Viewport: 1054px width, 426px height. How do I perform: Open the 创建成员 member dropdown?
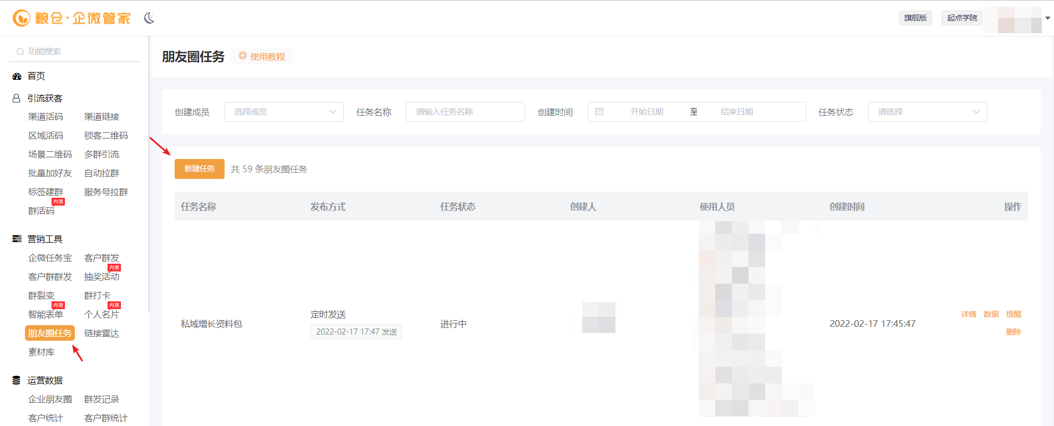point(284,112)
